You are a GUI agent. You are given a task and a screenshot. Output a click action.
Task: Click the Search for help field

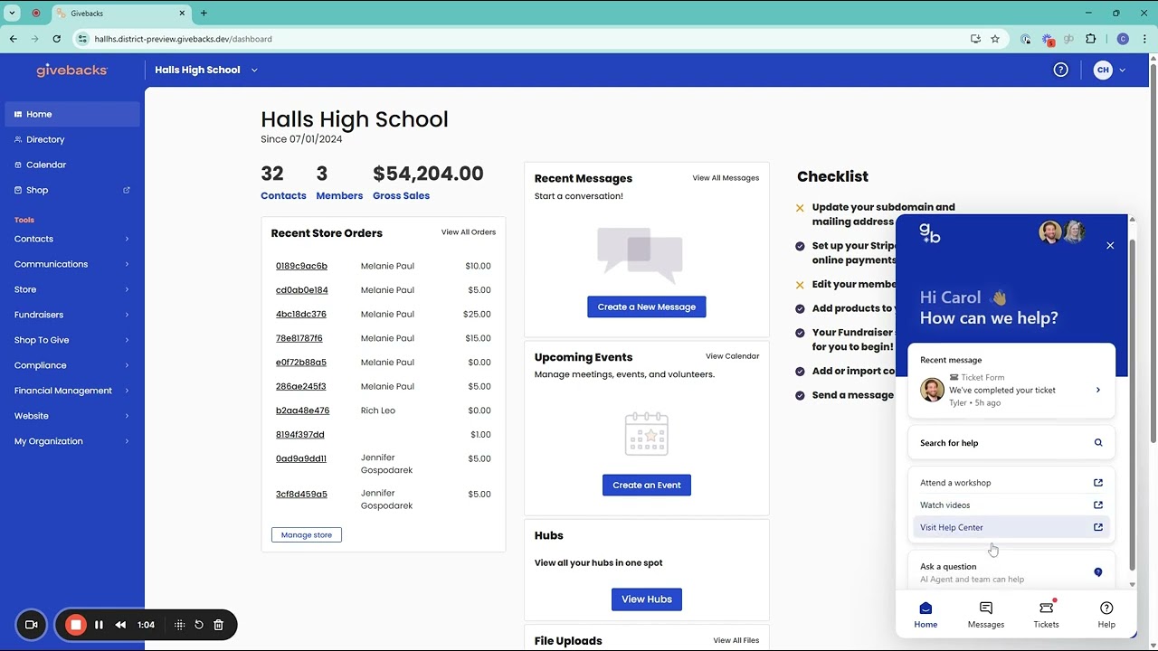[1011, 443]
